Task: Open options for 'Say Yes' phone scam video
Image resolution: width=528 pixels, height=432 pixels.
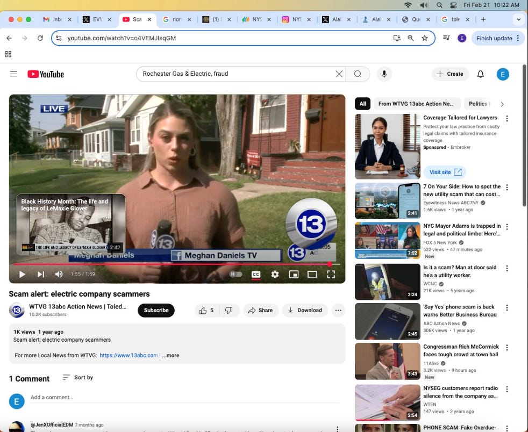Action: (507, 308)
